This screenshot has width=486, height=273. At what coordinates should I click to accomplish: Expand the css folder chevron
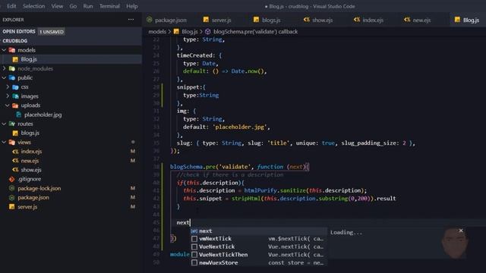8,87
